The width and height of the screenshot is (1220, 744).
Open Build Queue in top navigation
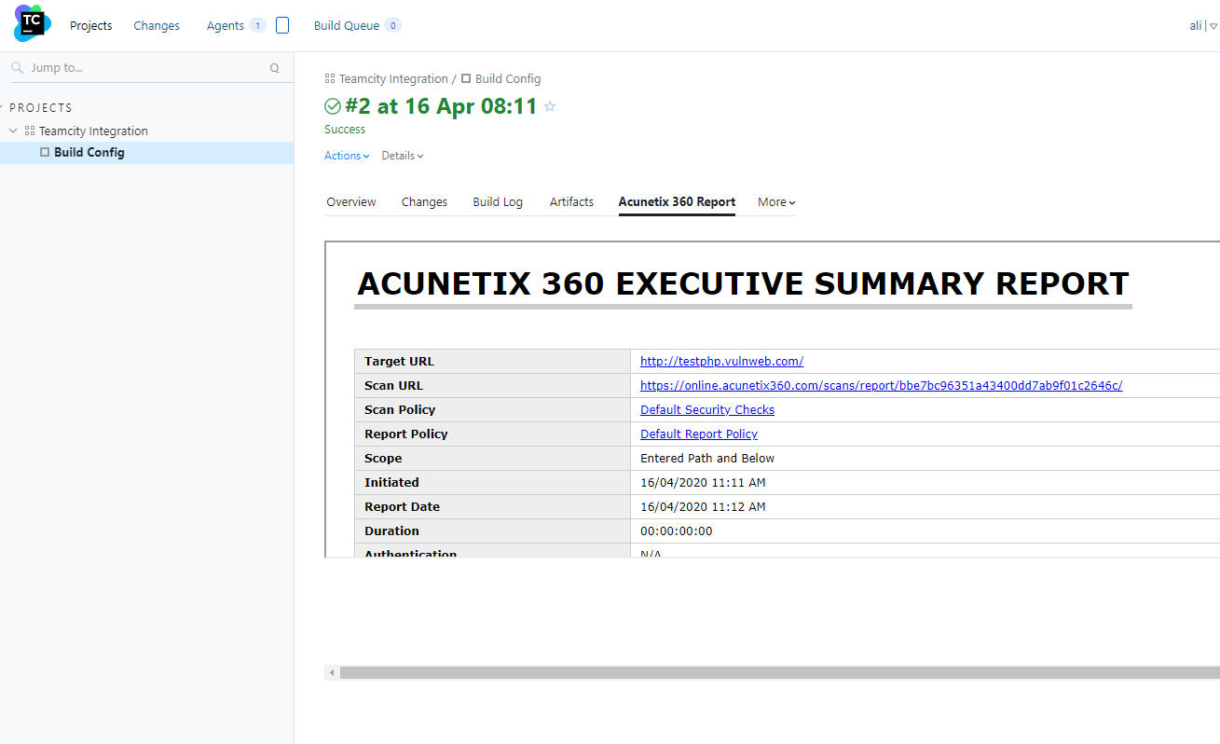[x=347, y=26]
